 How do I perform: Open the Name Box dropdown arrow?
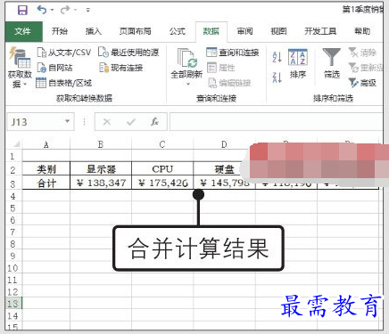68,121
